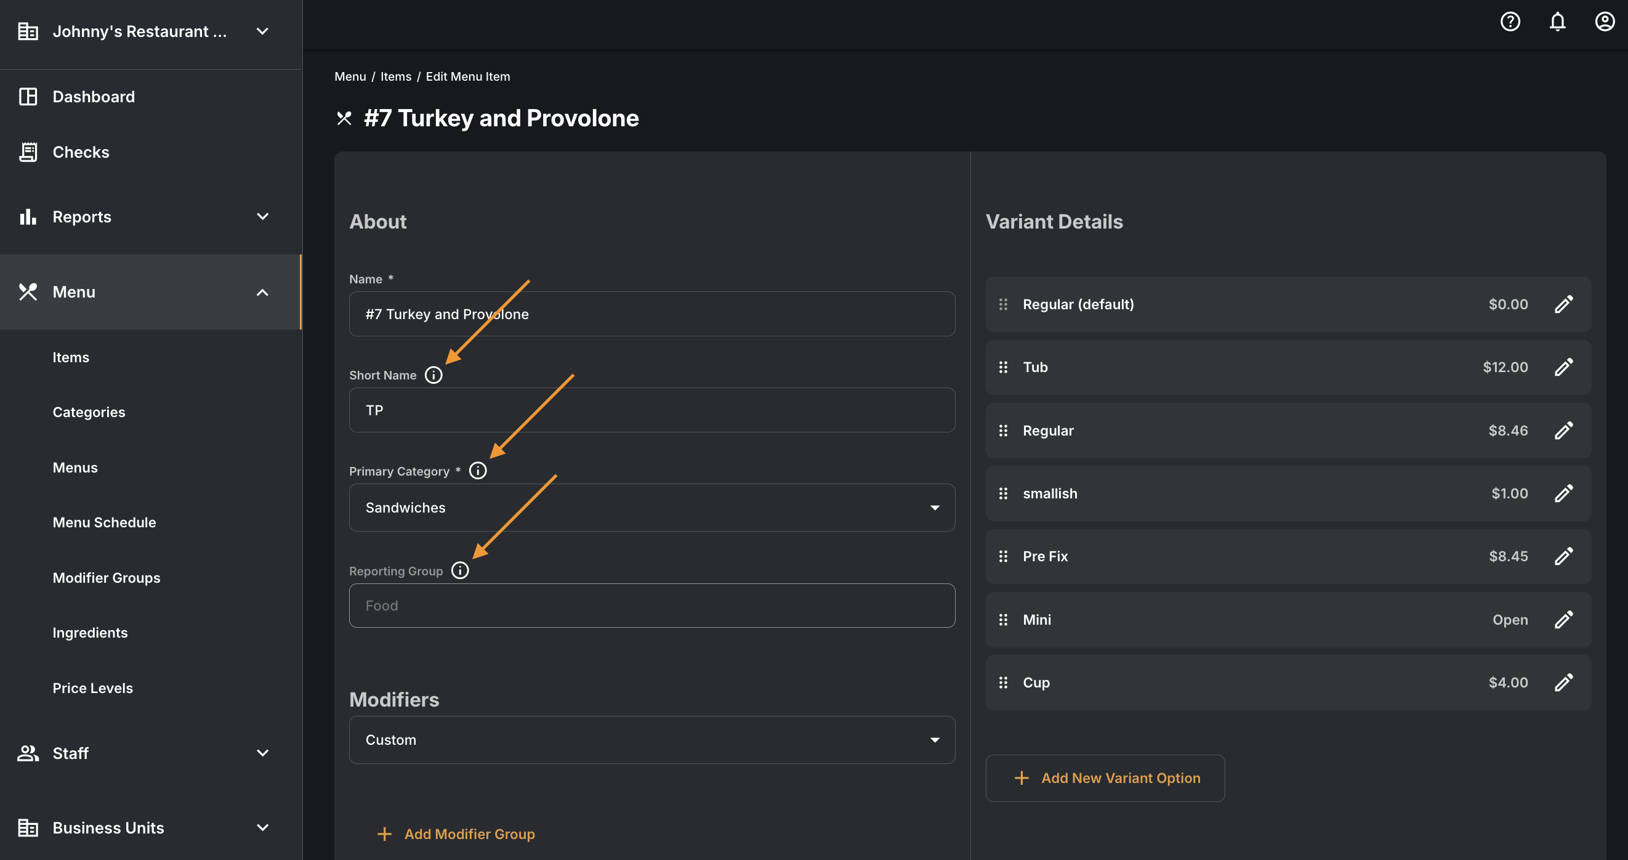Expand the Johnny's Restaurant selector chevron
1628x860 pixels.
coord(262,31)
